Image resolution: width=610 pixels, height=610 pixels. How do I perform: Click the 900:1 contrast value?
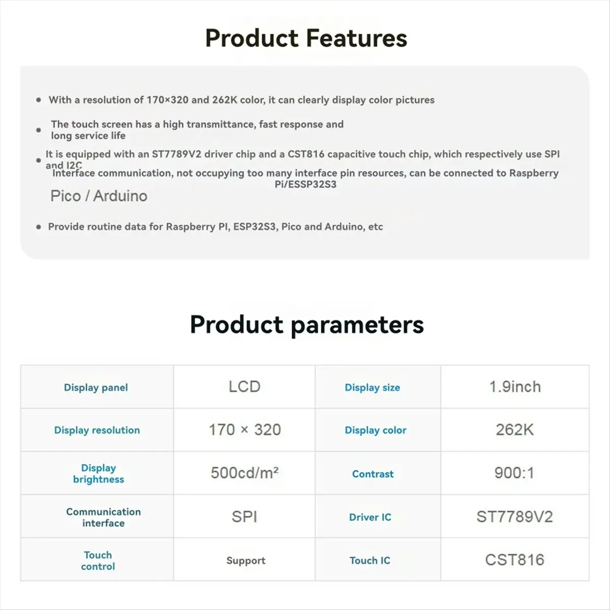click(514, 473)
